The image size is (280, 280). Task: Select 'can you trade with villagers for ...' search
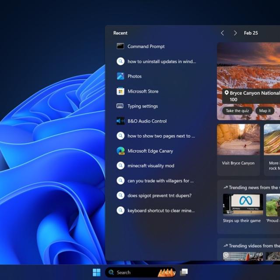[161, 181]
